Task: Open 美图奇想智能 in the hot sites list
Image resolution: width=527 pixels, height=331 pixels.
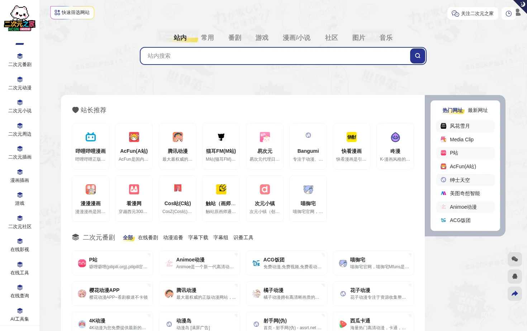Action: [x=465, y=193]
